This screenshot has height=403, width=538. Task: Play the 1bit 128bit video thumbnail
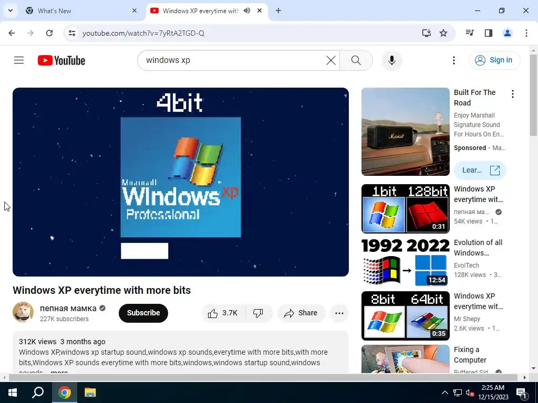(x=405, y=209)
